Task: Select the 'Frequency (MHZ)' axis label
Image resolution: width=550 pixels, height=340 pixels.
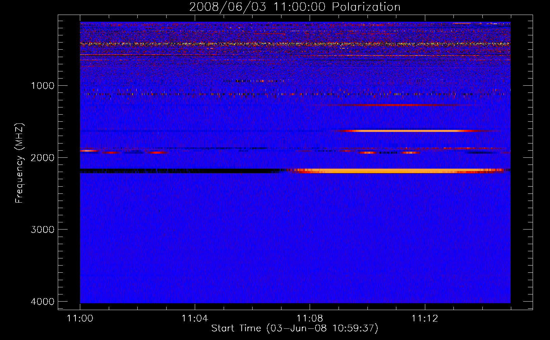Action: coord(20,163)
